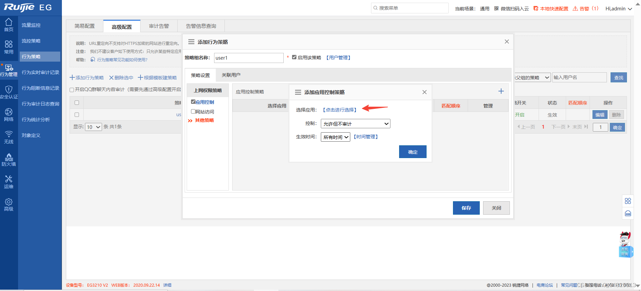Screen dimensions: 641x291
Task: Click 确定 in application control dialog
Action: click(x=413, y=152)
